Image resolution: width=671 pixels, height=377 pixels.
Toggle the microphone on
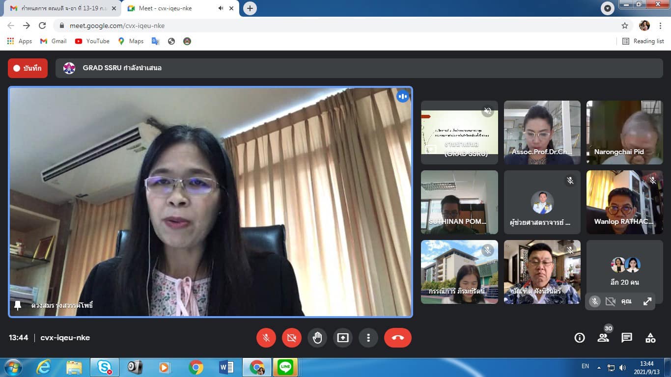[x=266, y=338]
